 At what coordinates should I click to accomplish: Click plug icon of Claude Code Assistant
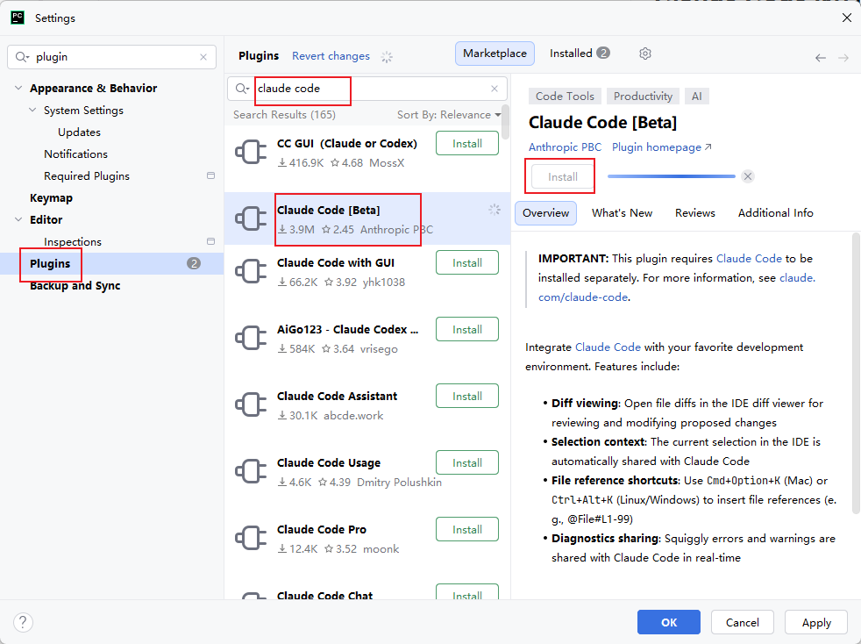tap(251, 405)
